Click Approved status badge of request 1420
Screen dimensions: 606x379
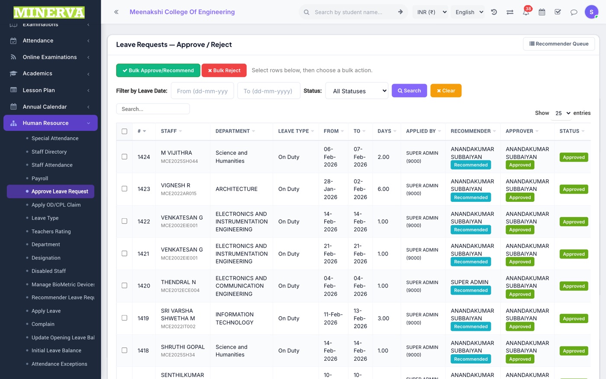[x=574, y=286]
